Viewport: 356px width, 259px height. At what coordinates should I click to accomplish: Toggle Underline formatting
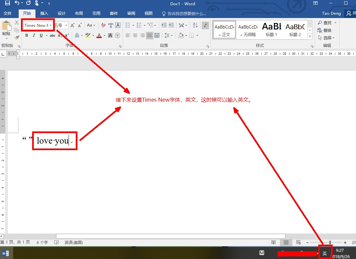41,35
